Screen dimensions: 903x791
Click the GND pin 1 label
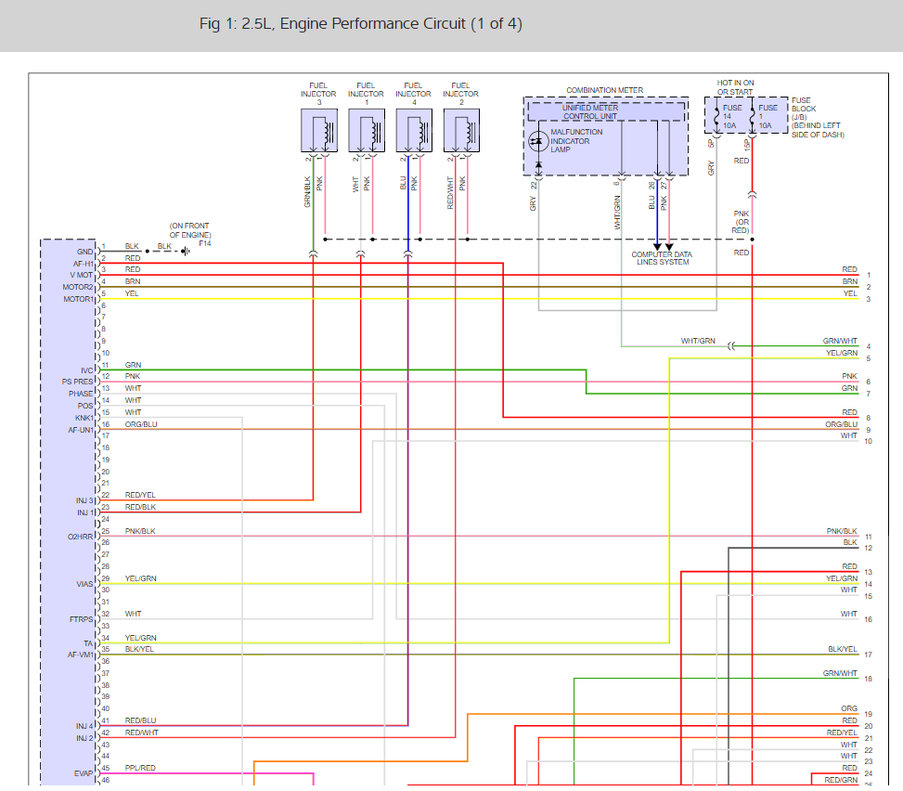point(84,252)
